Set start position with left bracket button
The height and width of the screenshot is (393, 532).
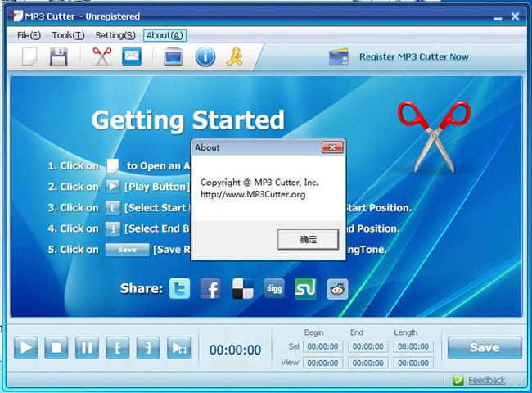pyautogui.click(x=117, y=348)
